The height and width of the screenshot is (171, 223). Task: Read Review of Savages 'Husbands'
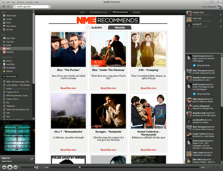tap(108, 150)
